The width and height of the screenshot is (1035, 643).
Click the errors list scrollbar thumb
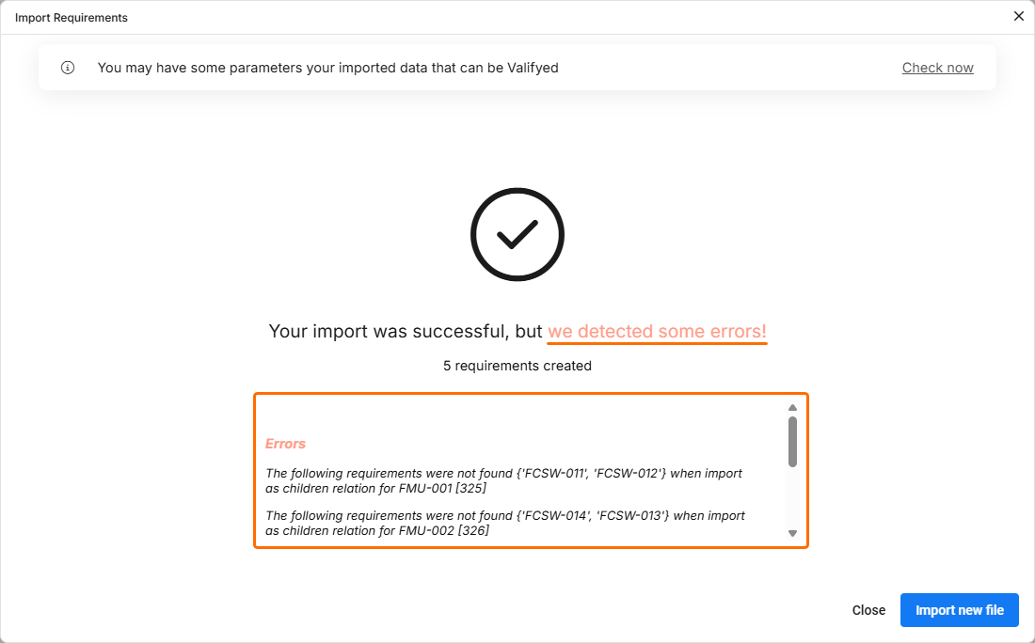click(x=792, y=441)
